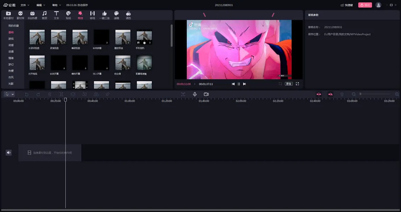Open the 转场 (transitions) panel
The height and width of the screenshot is (212, 401).
coord(92,15)
